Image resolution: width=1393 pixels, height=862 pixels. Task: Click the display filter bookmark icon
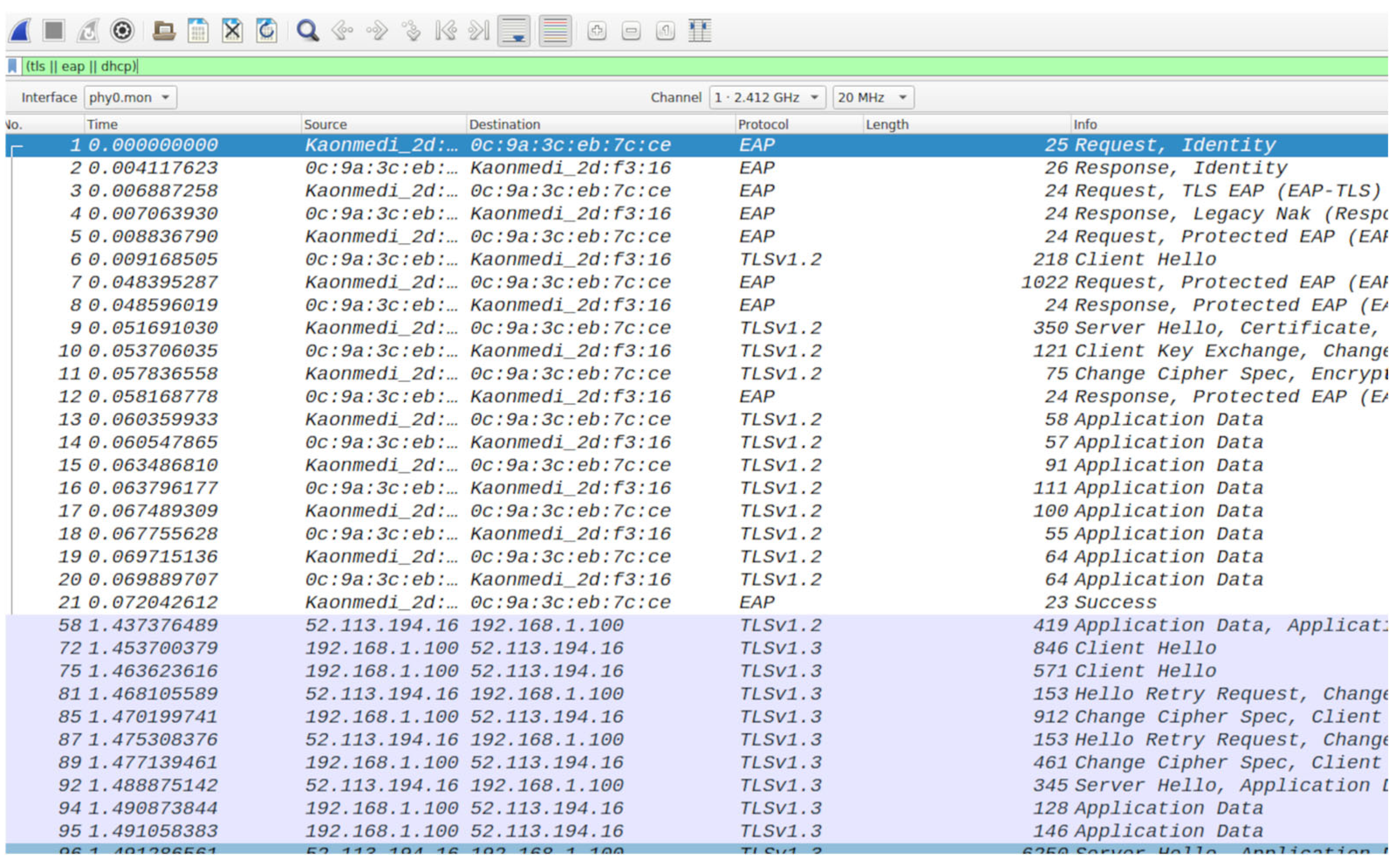point(13,66)
